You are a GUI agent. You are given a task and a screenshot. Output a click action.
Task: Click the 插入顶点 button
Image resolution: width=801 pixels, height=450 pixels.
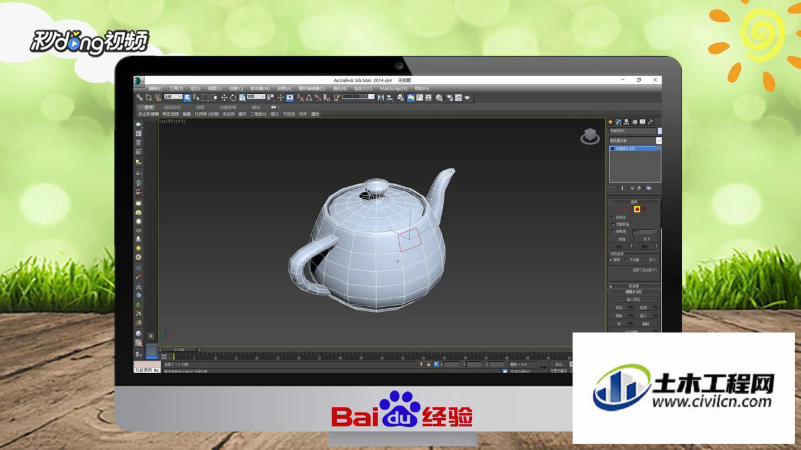point(634,300)
